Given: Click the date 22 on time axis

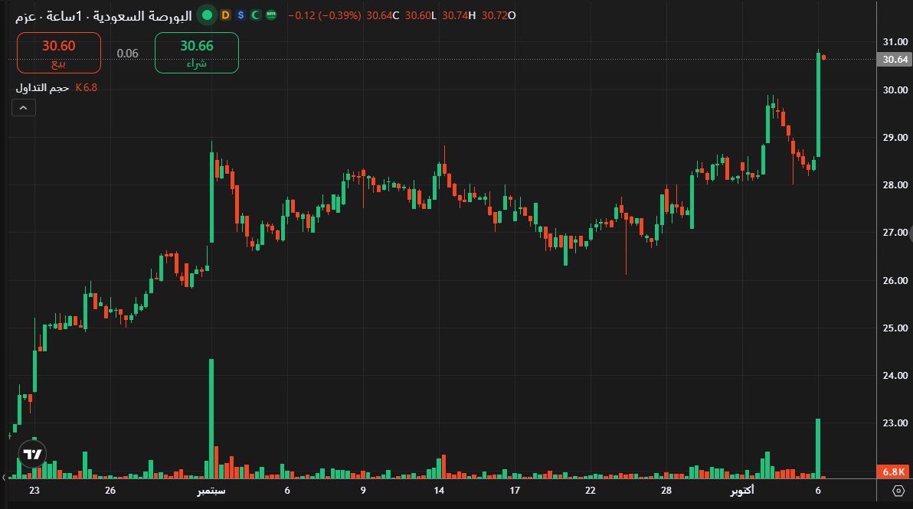Looking at the screenshot, I should (591, 491).
